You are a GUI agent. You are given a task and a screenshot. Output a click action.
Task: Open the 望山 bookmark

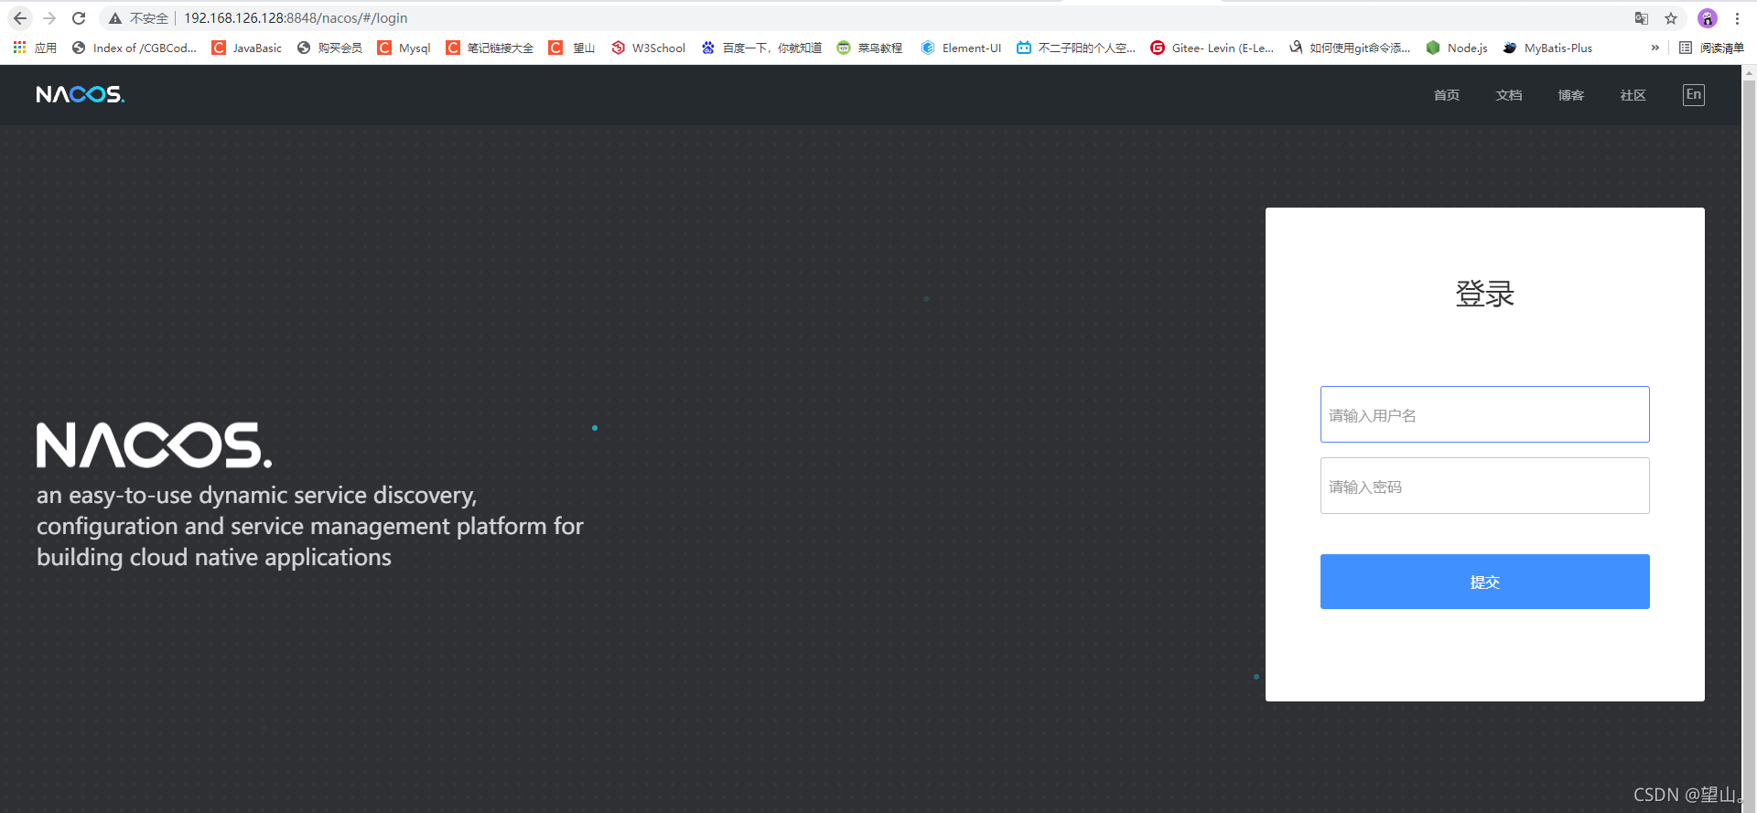572,48
